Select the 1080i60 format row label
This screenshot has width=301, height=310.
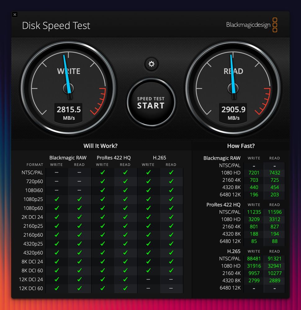[34, 190]
